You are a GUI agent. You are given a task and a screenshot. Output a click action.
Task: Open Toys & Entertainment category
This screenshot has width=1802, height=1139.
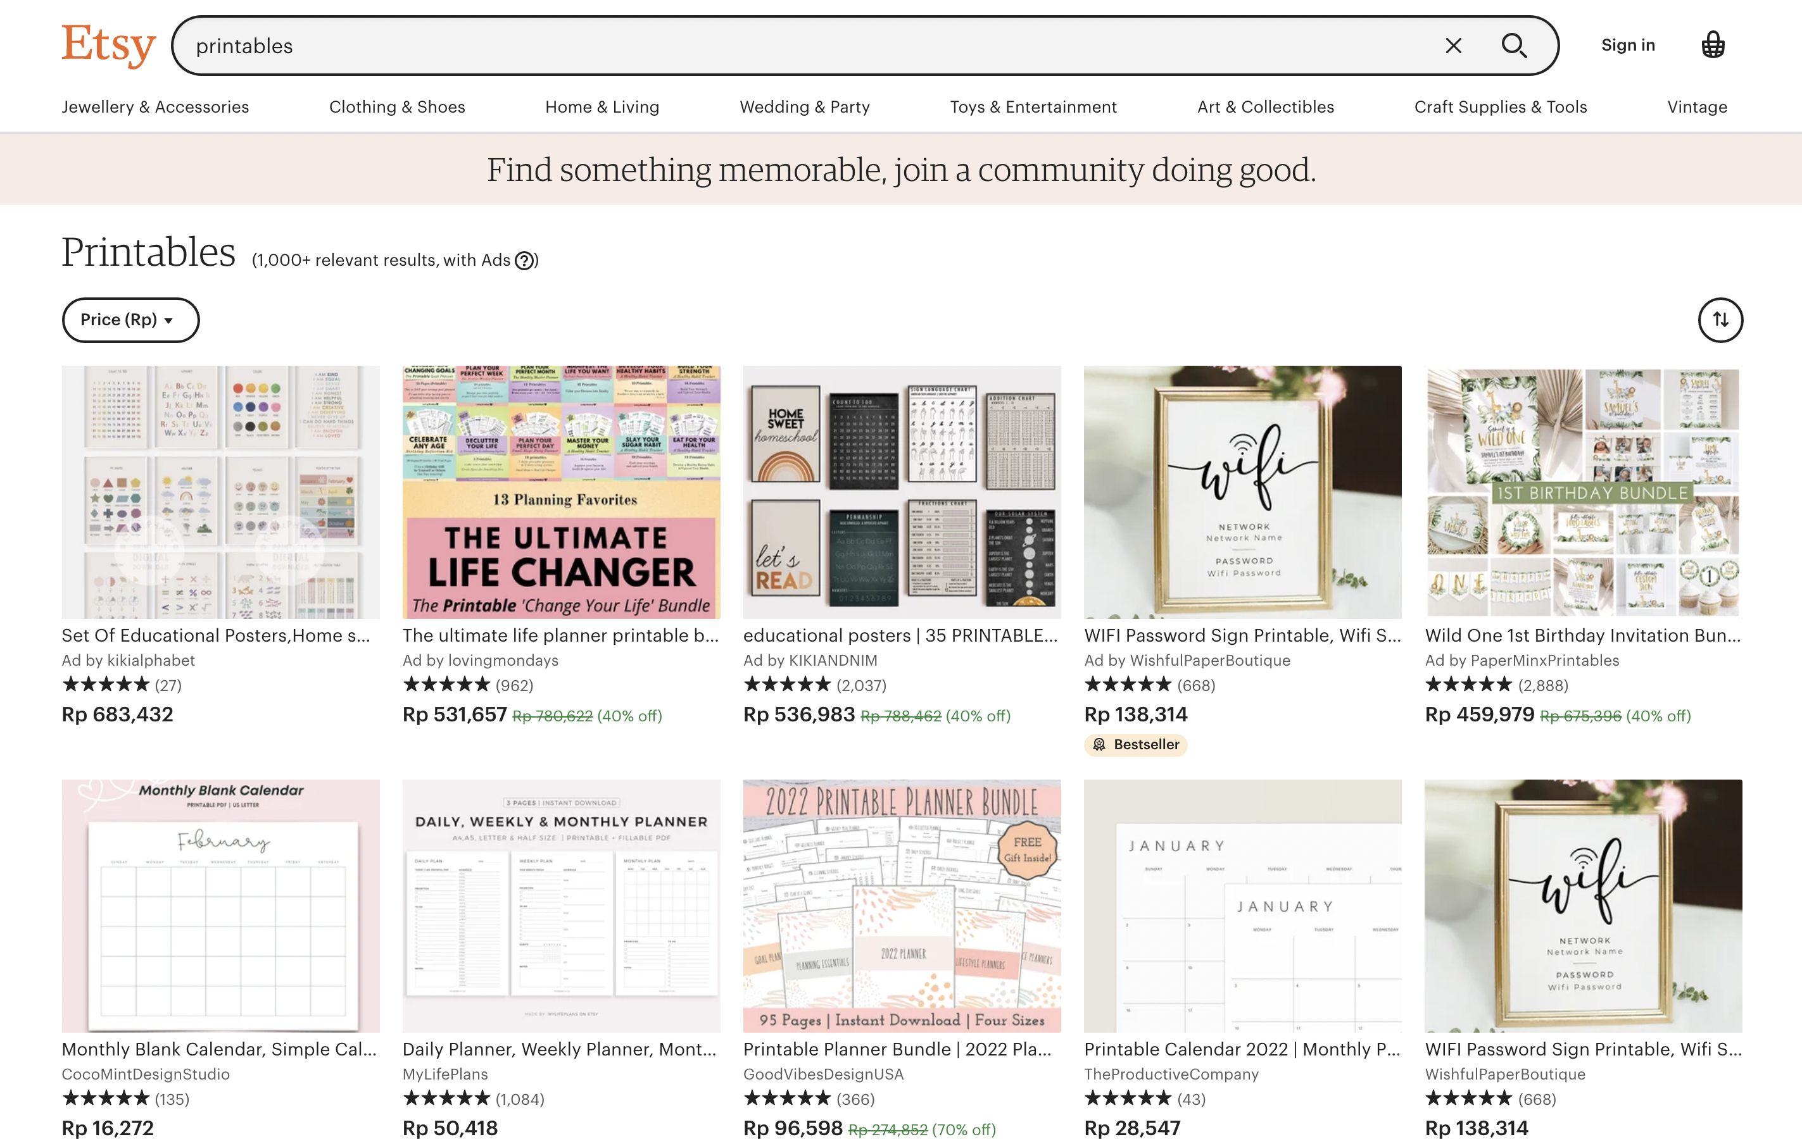(x=1033, y=107)
